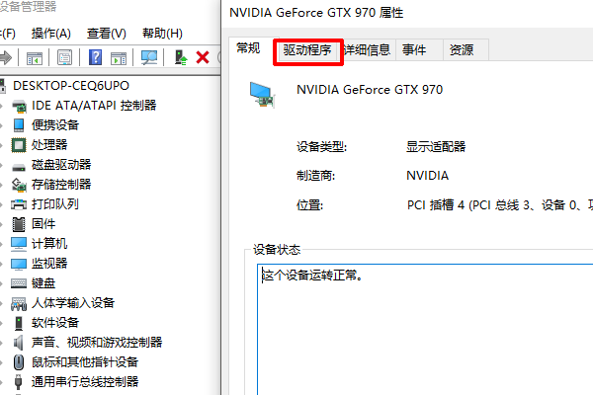Select the 监视器 category
Viewport: 593px width, 395px height.
[x=49, y=264]
